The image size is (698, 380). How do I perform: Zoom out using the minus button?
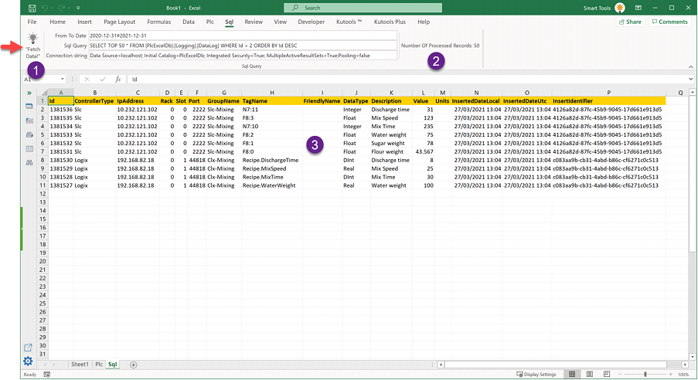point(620,375)
